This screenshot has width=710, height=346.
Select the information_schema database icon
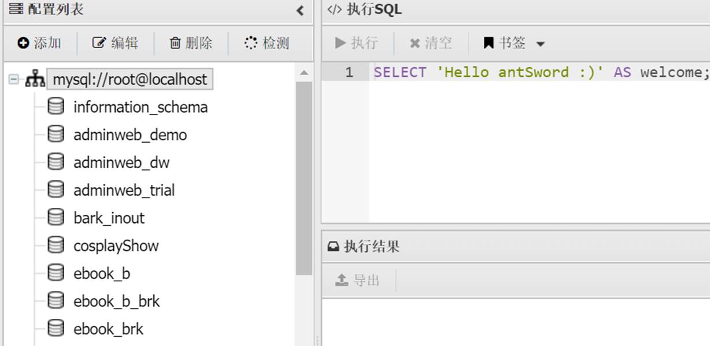coord(56,107)
